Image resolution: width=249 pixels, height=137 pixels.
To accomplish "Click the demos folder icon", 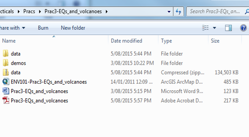I will coord(6,63).
